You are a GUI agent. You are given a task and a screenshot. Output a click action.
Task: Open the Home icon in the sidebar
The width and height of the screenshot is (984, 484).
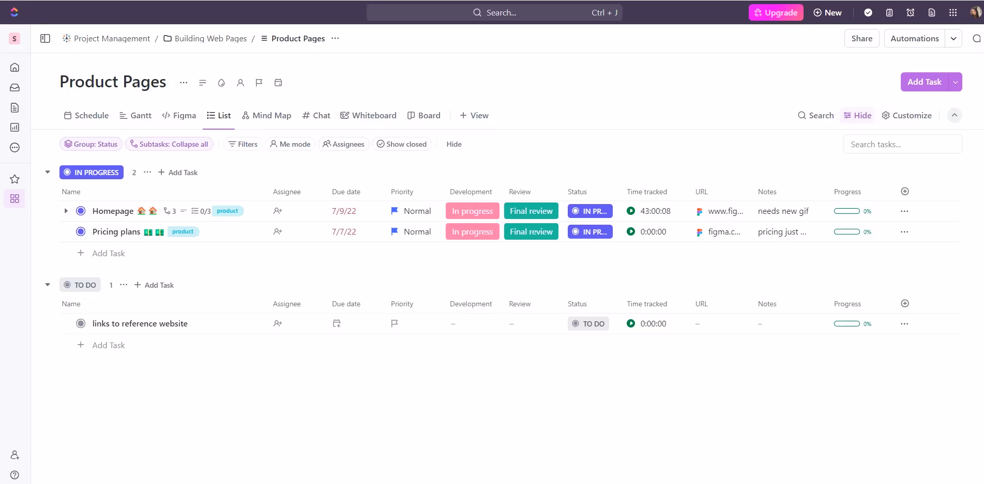coord(14,67)
